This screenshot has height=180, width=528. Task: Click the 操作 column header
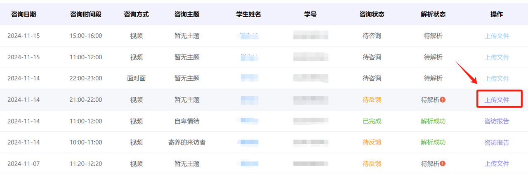click(497, 14)
